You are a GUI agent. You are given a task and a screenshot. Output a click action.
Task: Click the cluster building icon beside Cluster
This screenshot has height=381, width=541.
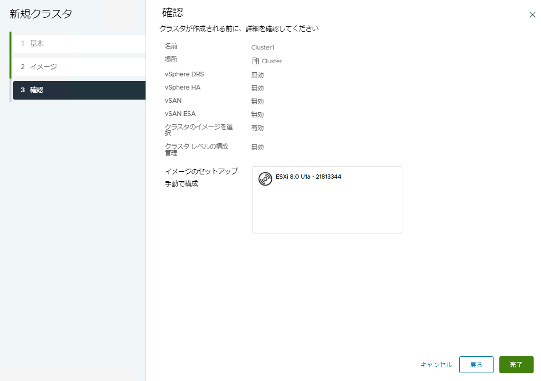tap(255, 61)
